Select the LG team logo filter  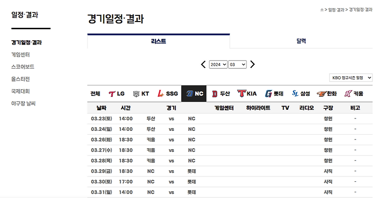(x=116, y=94)
